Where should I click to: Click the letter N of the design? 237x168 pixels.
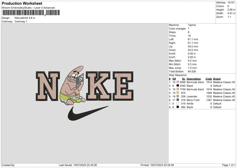(48, 86)
